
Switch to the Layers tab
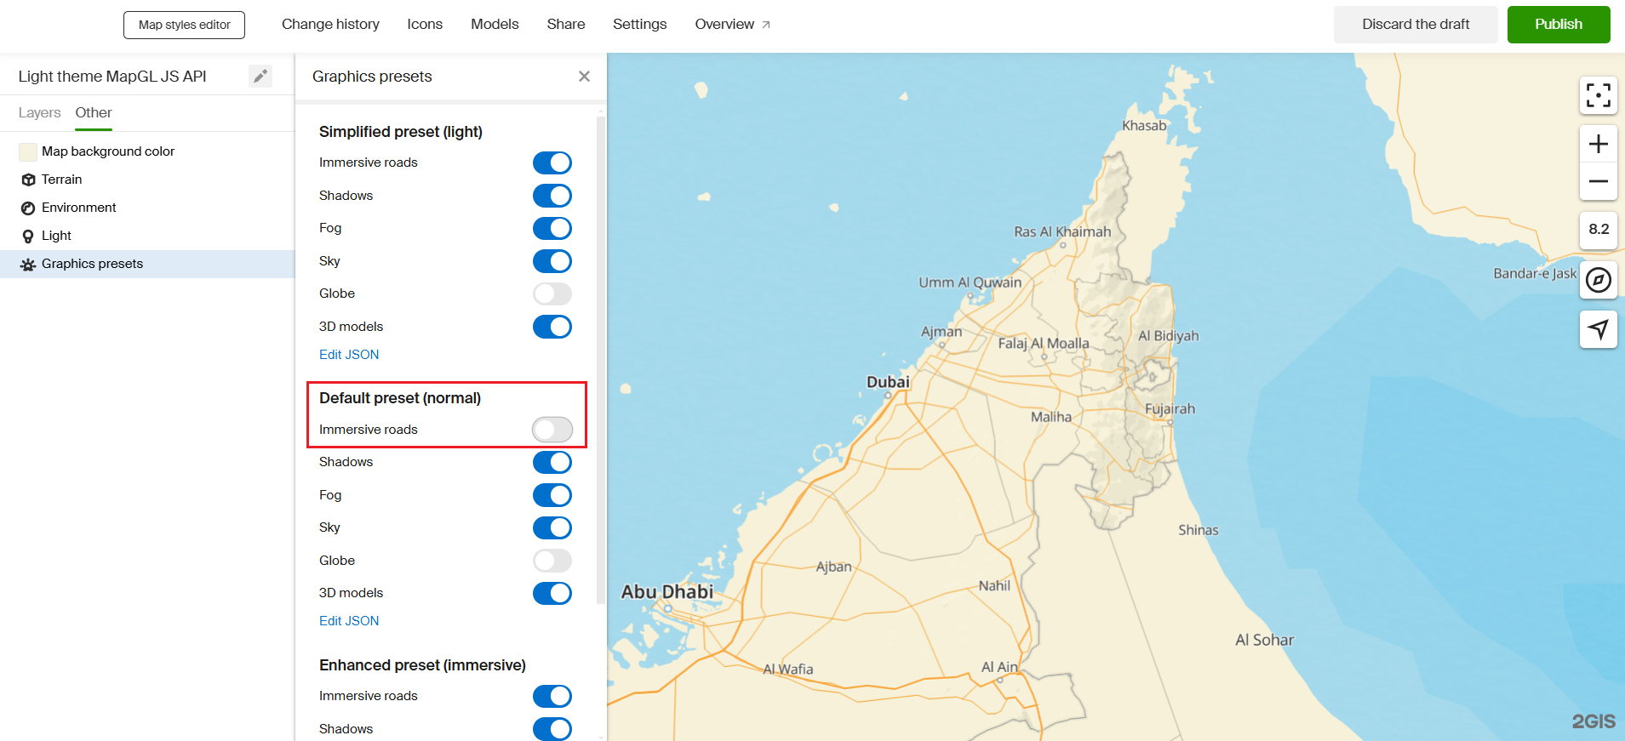tap(39, 113)
